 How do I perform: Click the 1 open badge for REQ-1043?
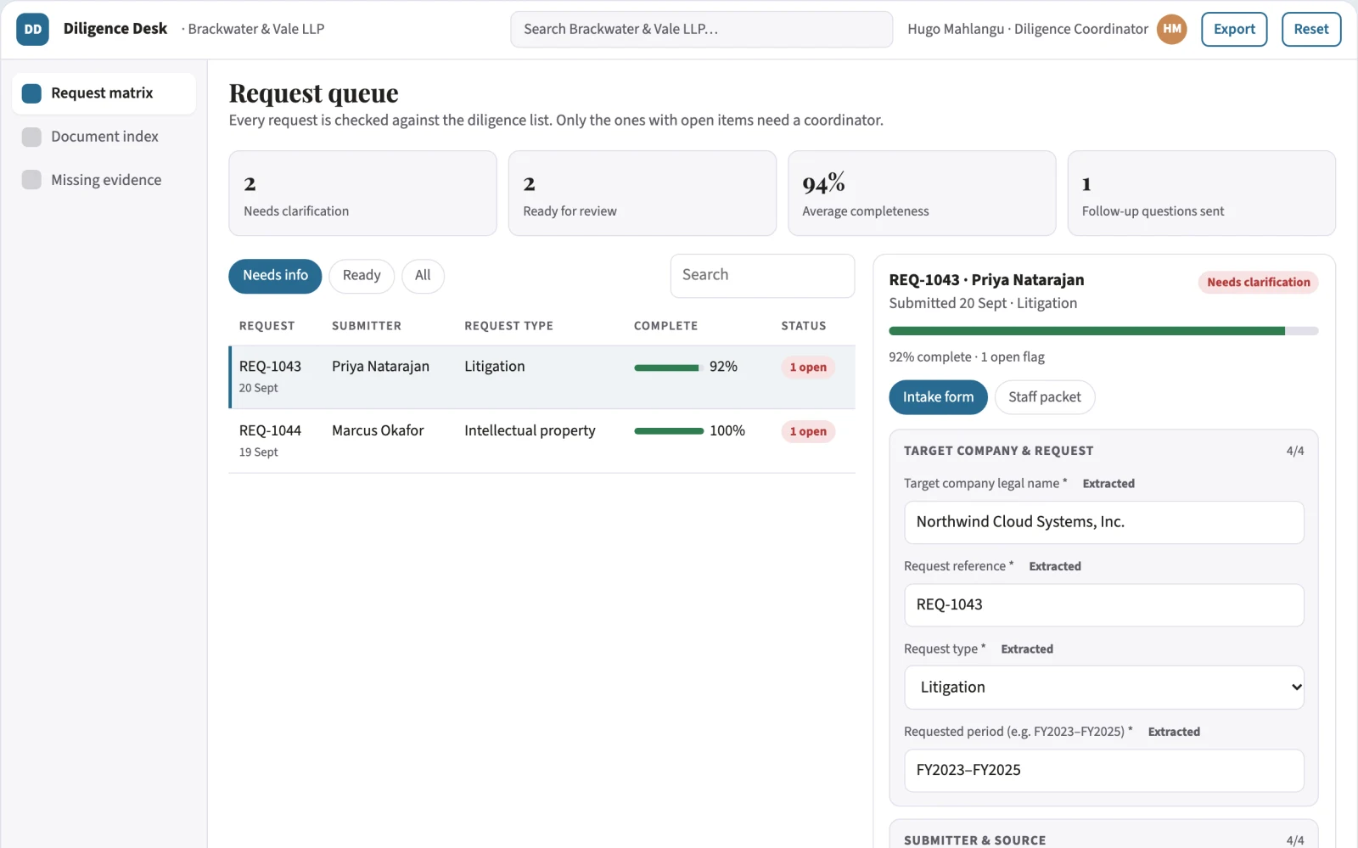click(808, 368)
